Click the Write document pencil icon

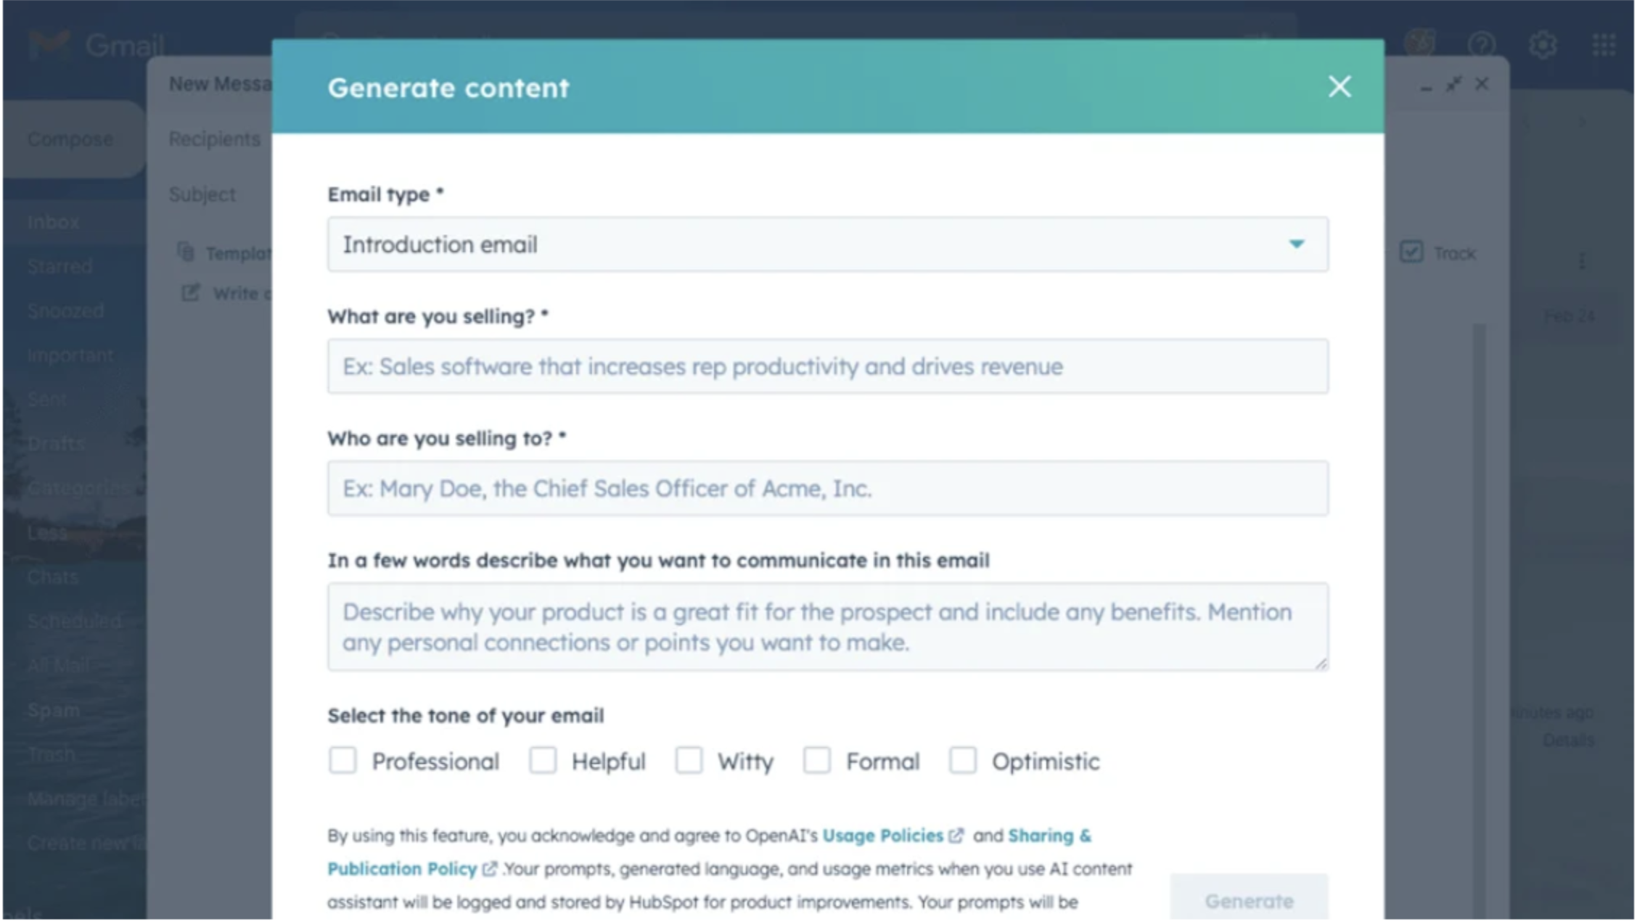[190, 293]
